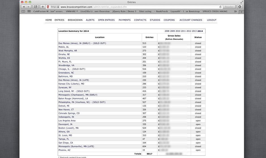Open the Syracuse, NY location

tap(65, 87)
